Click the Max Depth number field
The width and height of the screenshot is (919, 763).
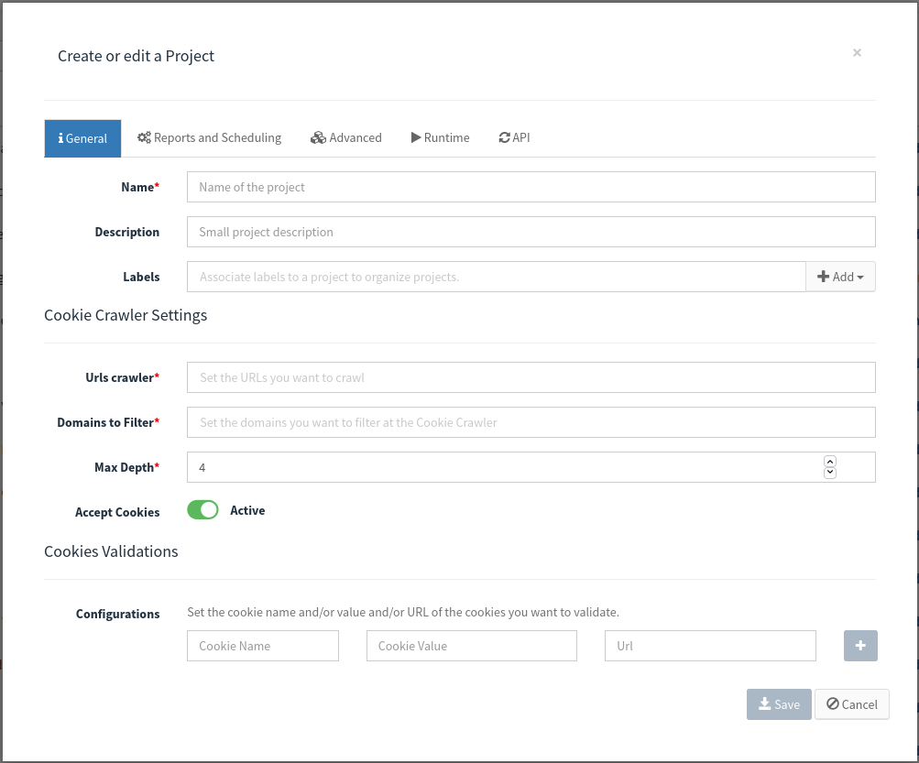531,467
